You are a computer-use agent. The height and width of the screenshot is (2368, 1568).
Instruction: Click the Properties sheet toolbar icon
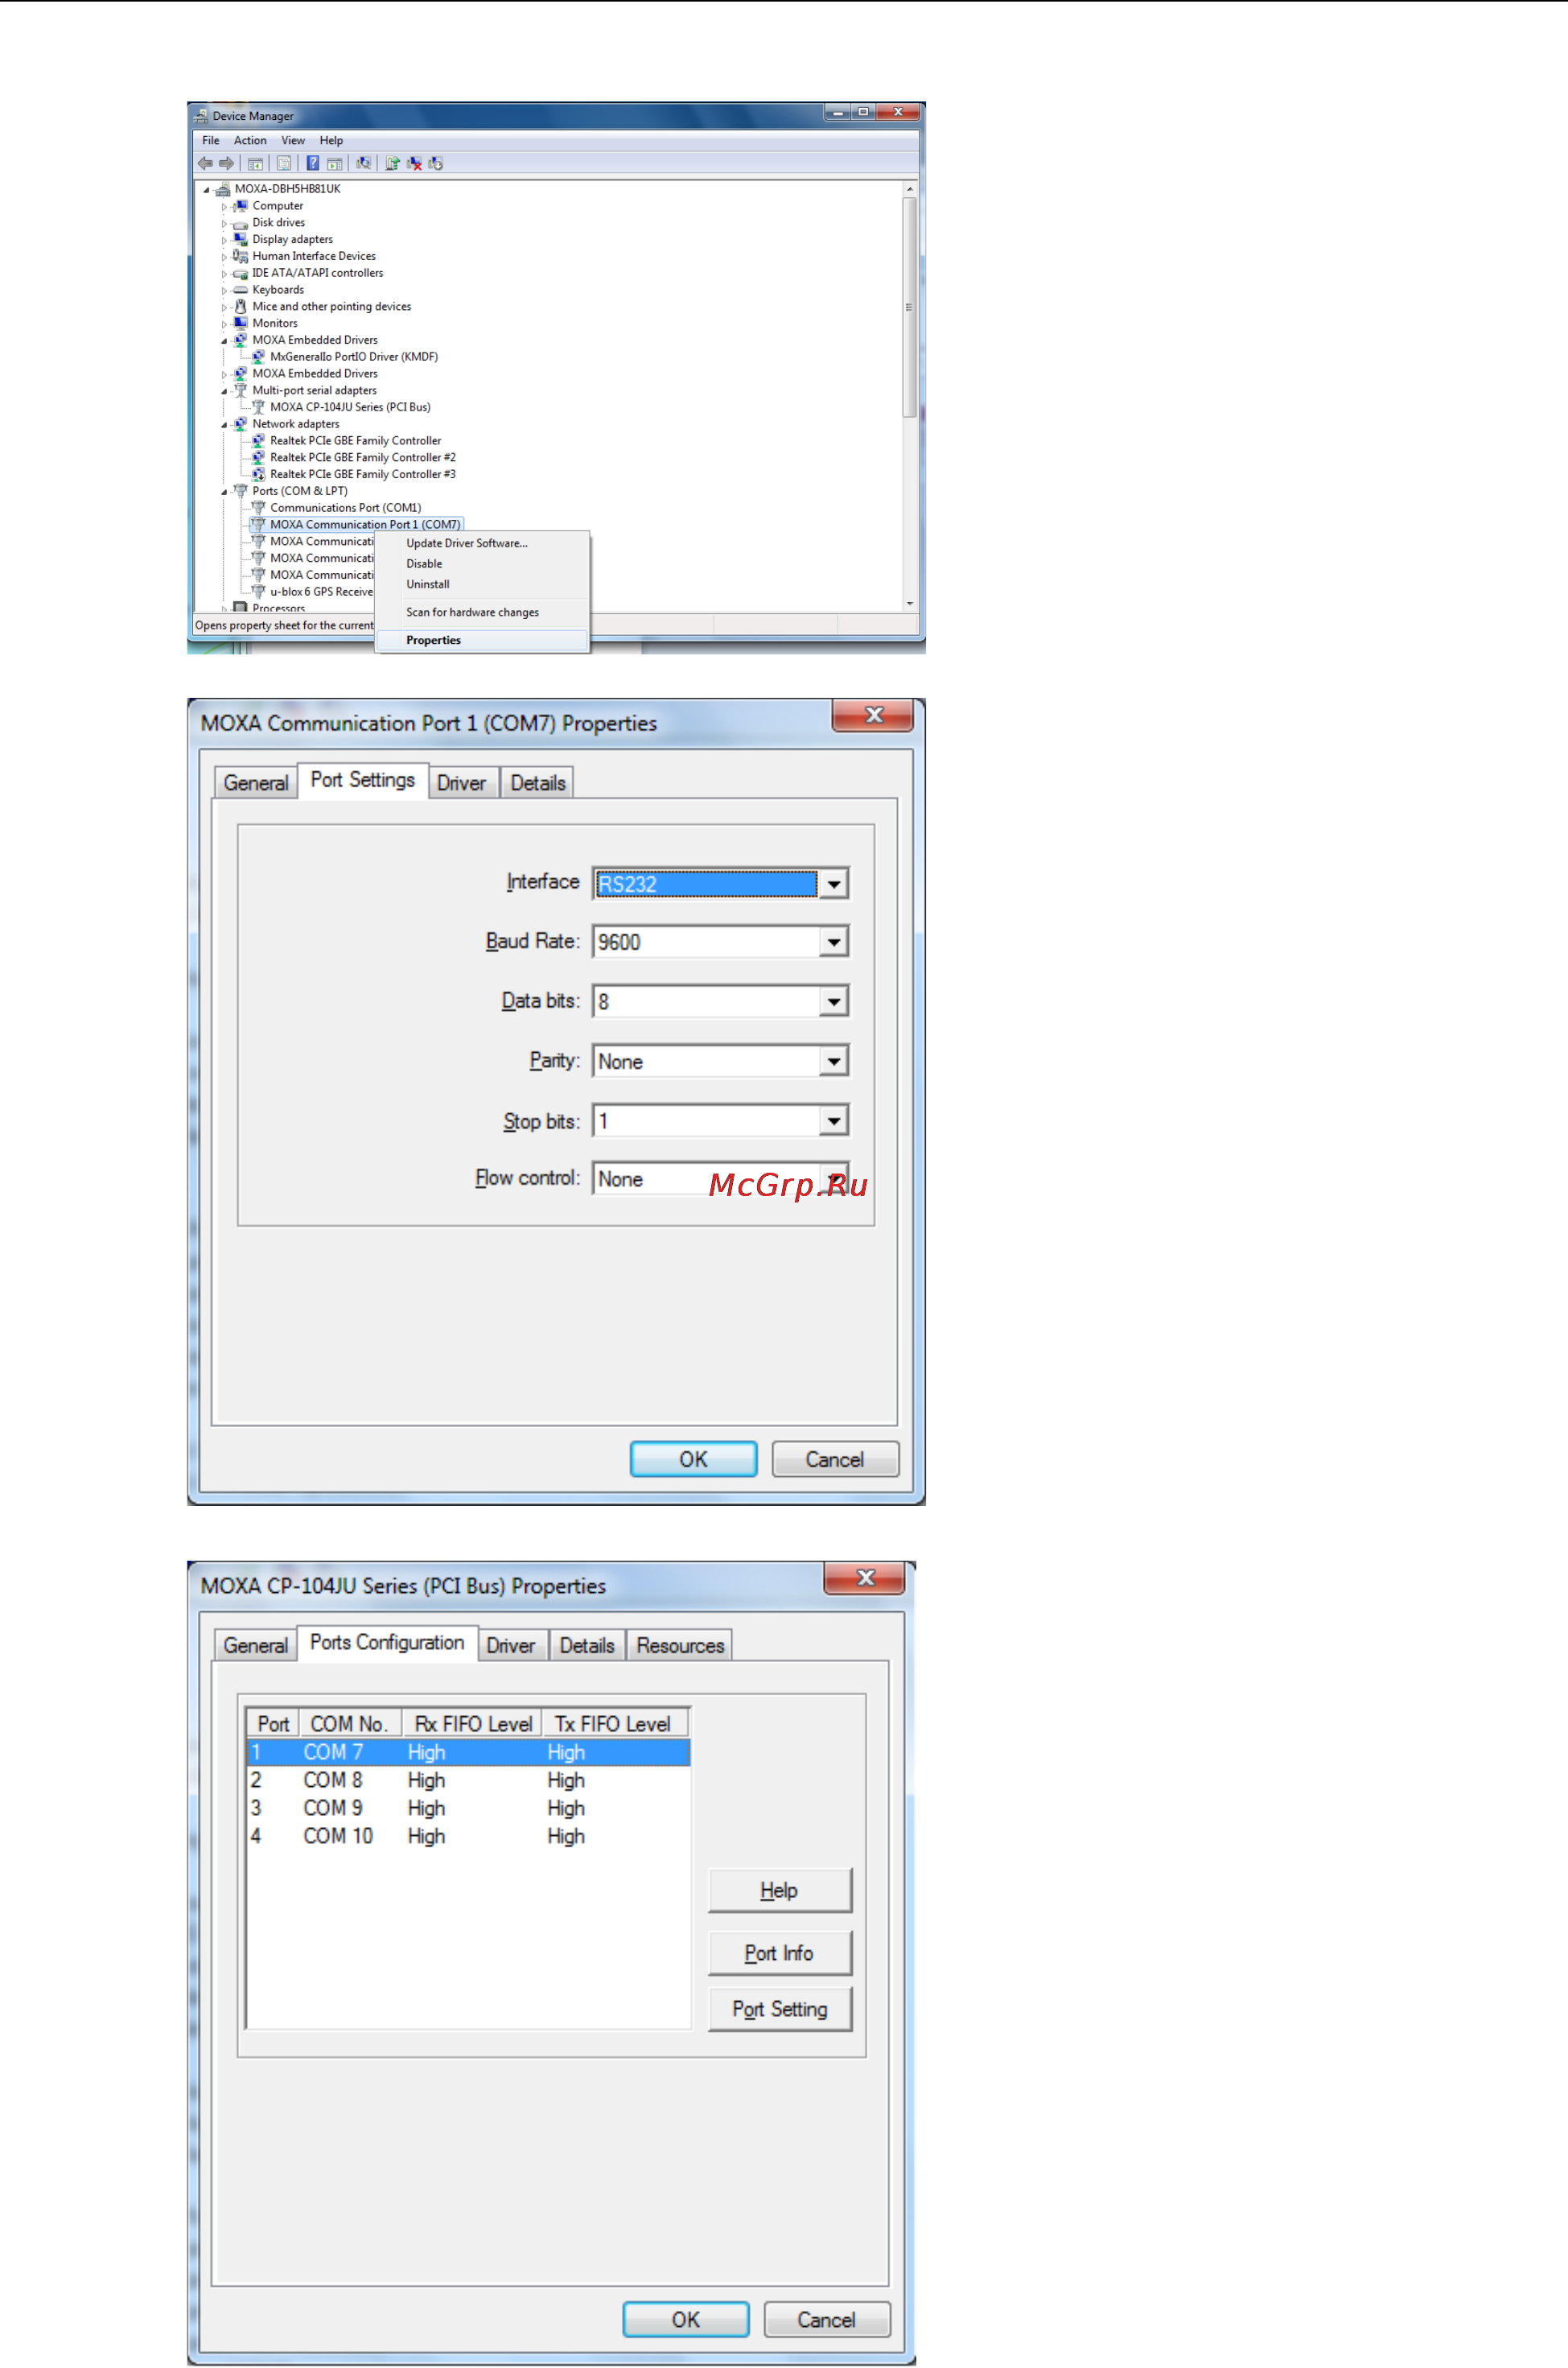click(x=284, y=163)
